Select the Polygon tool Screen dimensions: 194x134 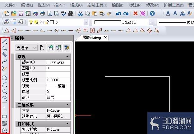click(4, 130)
